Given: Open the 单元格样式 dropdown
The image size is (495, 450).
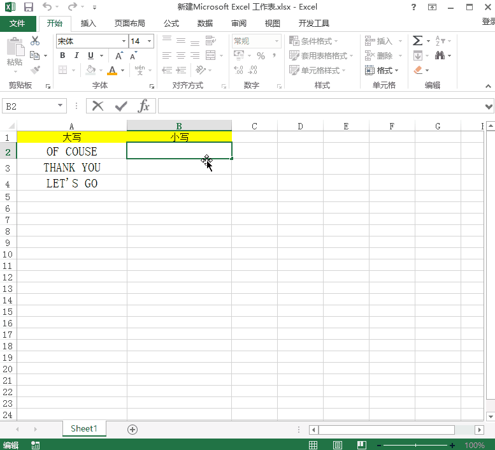Looking at the screenshot, I should (317, 70).
